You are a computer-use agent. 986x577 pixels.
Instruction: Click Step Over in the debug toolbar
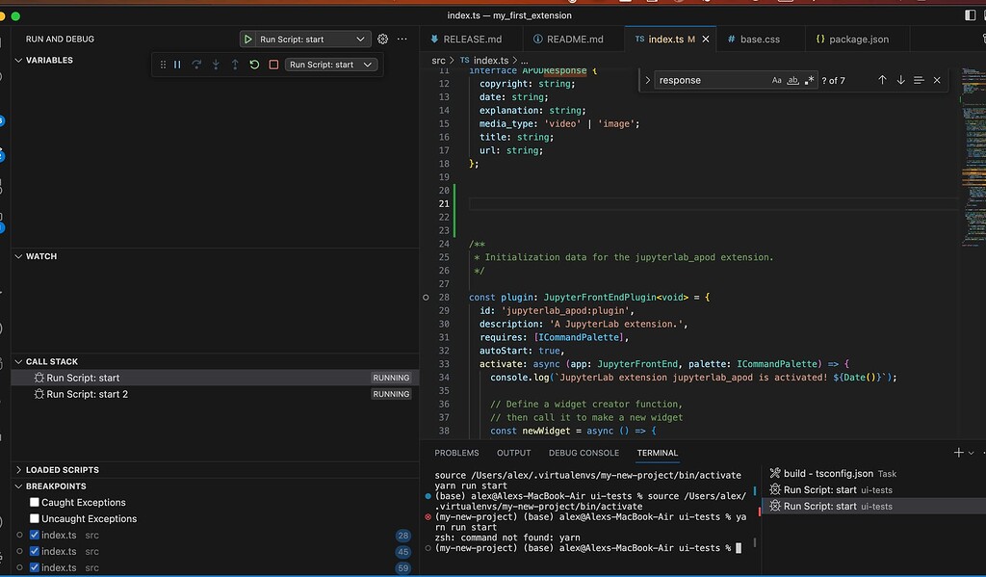click(x=195, y=65)
